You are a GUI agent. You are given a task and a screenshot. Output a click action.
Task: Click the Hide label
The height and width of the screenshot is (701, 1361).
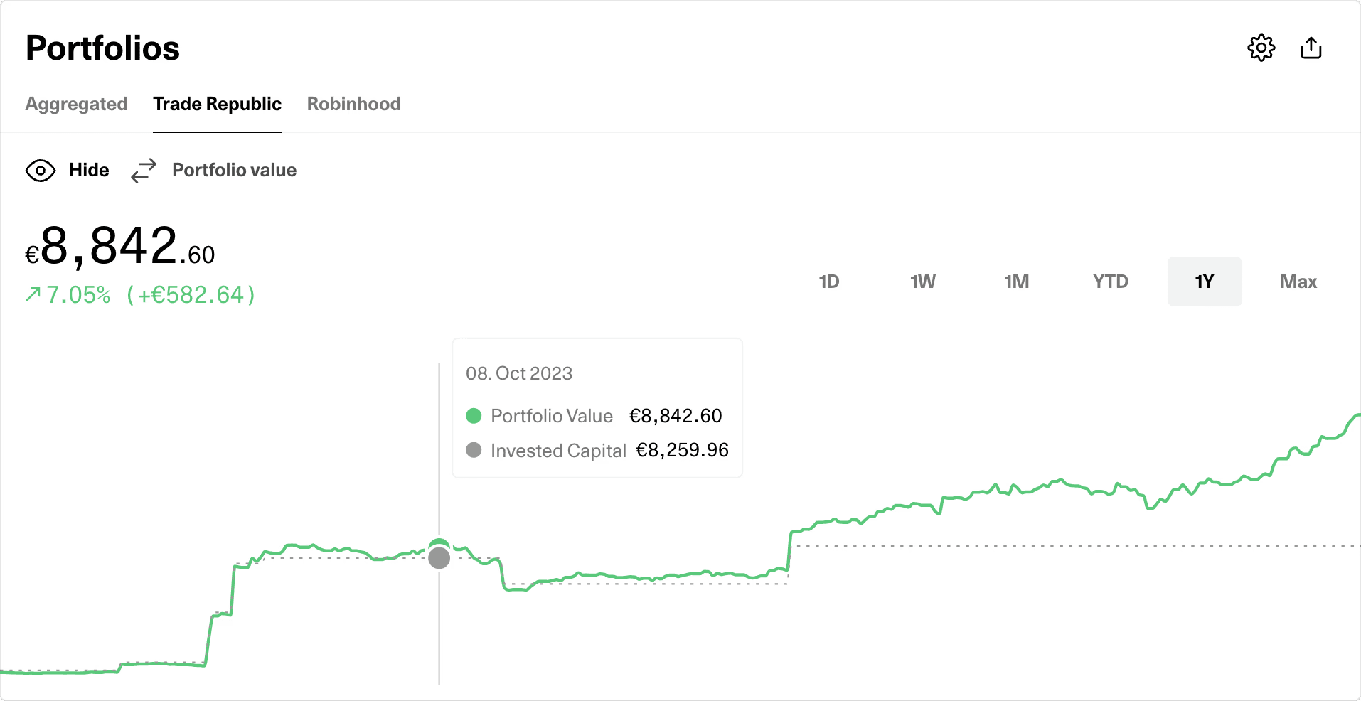pos(89,171)
